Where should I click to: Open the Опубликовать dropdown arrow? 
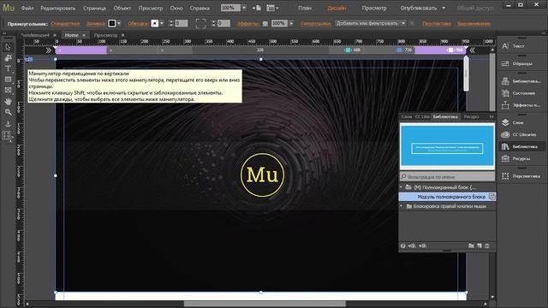444,8
